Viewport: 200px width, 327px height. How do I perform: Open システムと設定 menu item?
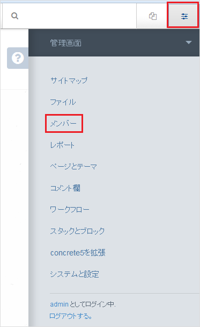75,274
